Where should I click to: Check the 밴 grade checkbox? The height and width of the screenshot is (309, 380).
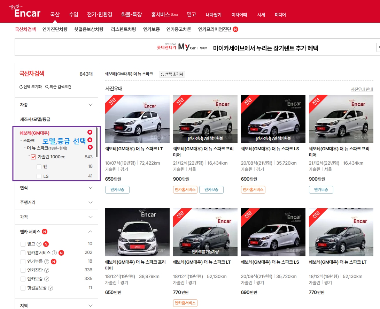[x=39, y=166]
